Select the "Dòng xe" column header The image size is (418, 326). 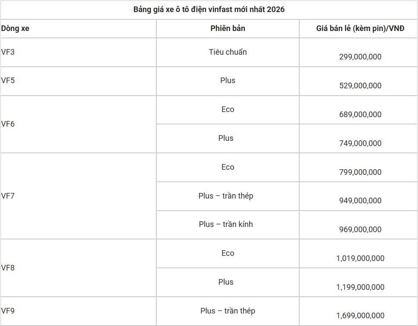(15, 28)
